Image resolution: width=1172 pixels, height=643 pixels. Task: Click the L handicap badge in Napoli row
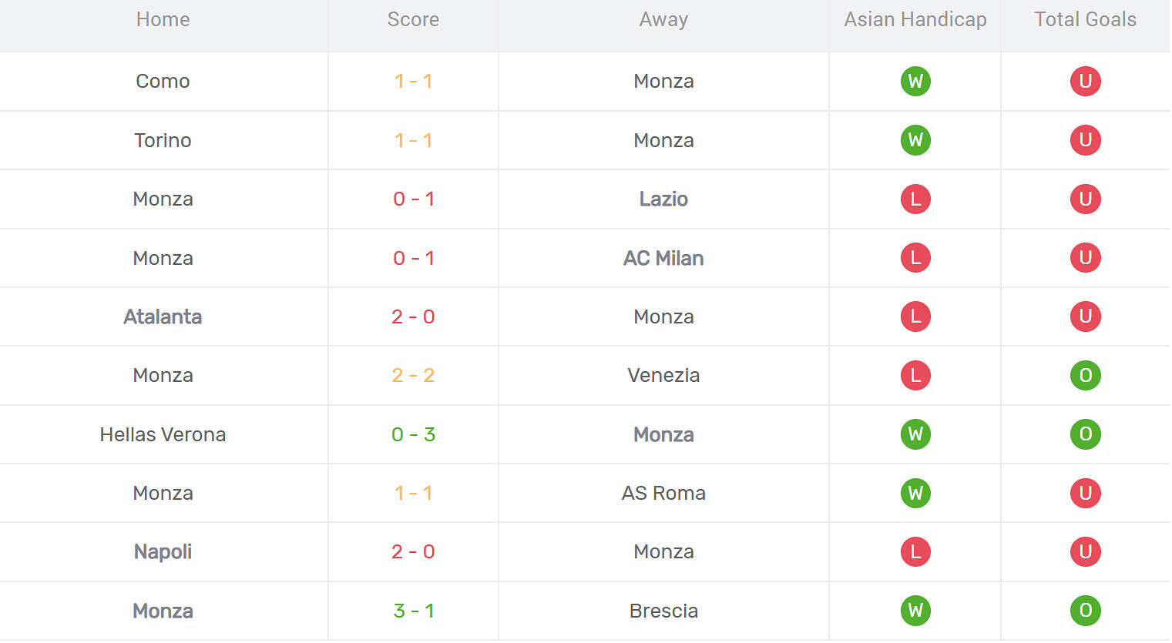pyautogui.click(x=915, y=551)
